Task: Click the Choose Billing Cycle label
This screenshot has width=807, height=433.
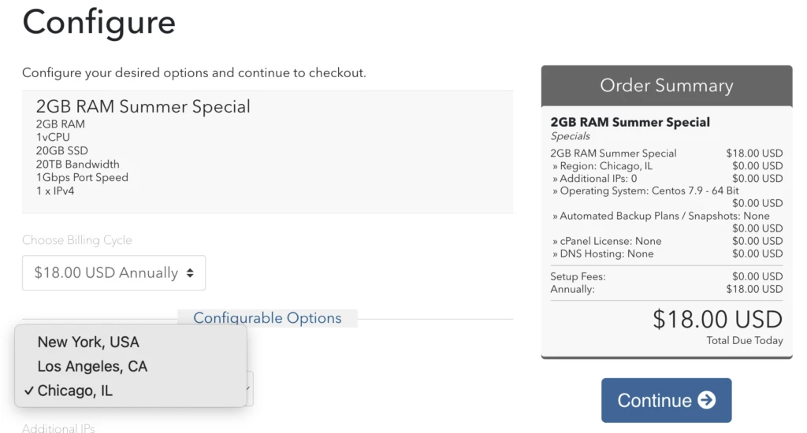Action: (x=77, y=240)
